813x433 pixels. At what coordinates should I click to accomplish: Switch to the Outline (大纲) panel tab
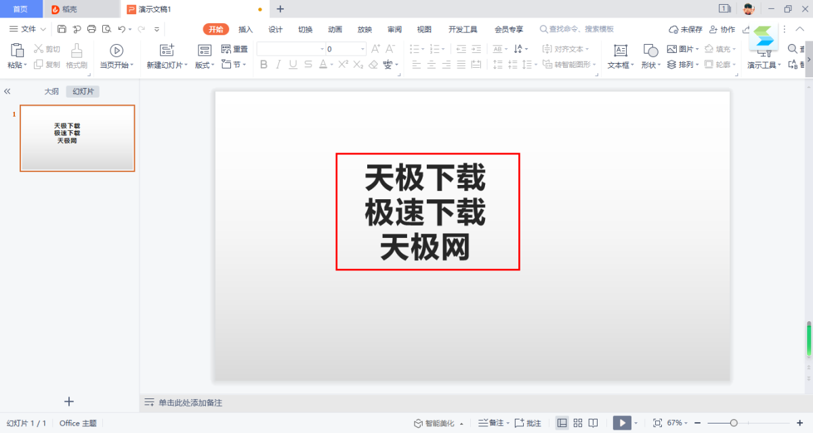(51, 91)
